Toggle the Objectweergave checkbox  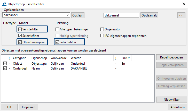tap(20, 42)
